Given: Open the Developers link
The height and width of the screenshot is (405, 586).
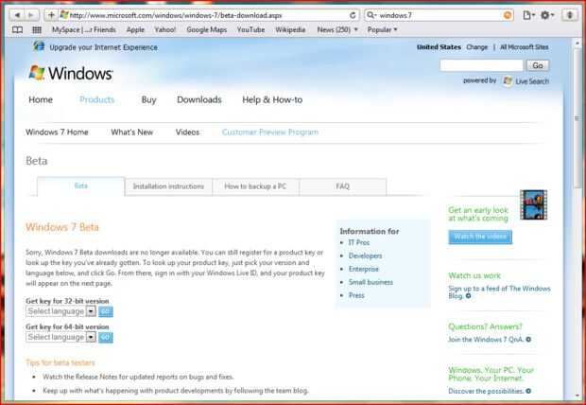Looking at the screenshot, I should coord(365,256).
